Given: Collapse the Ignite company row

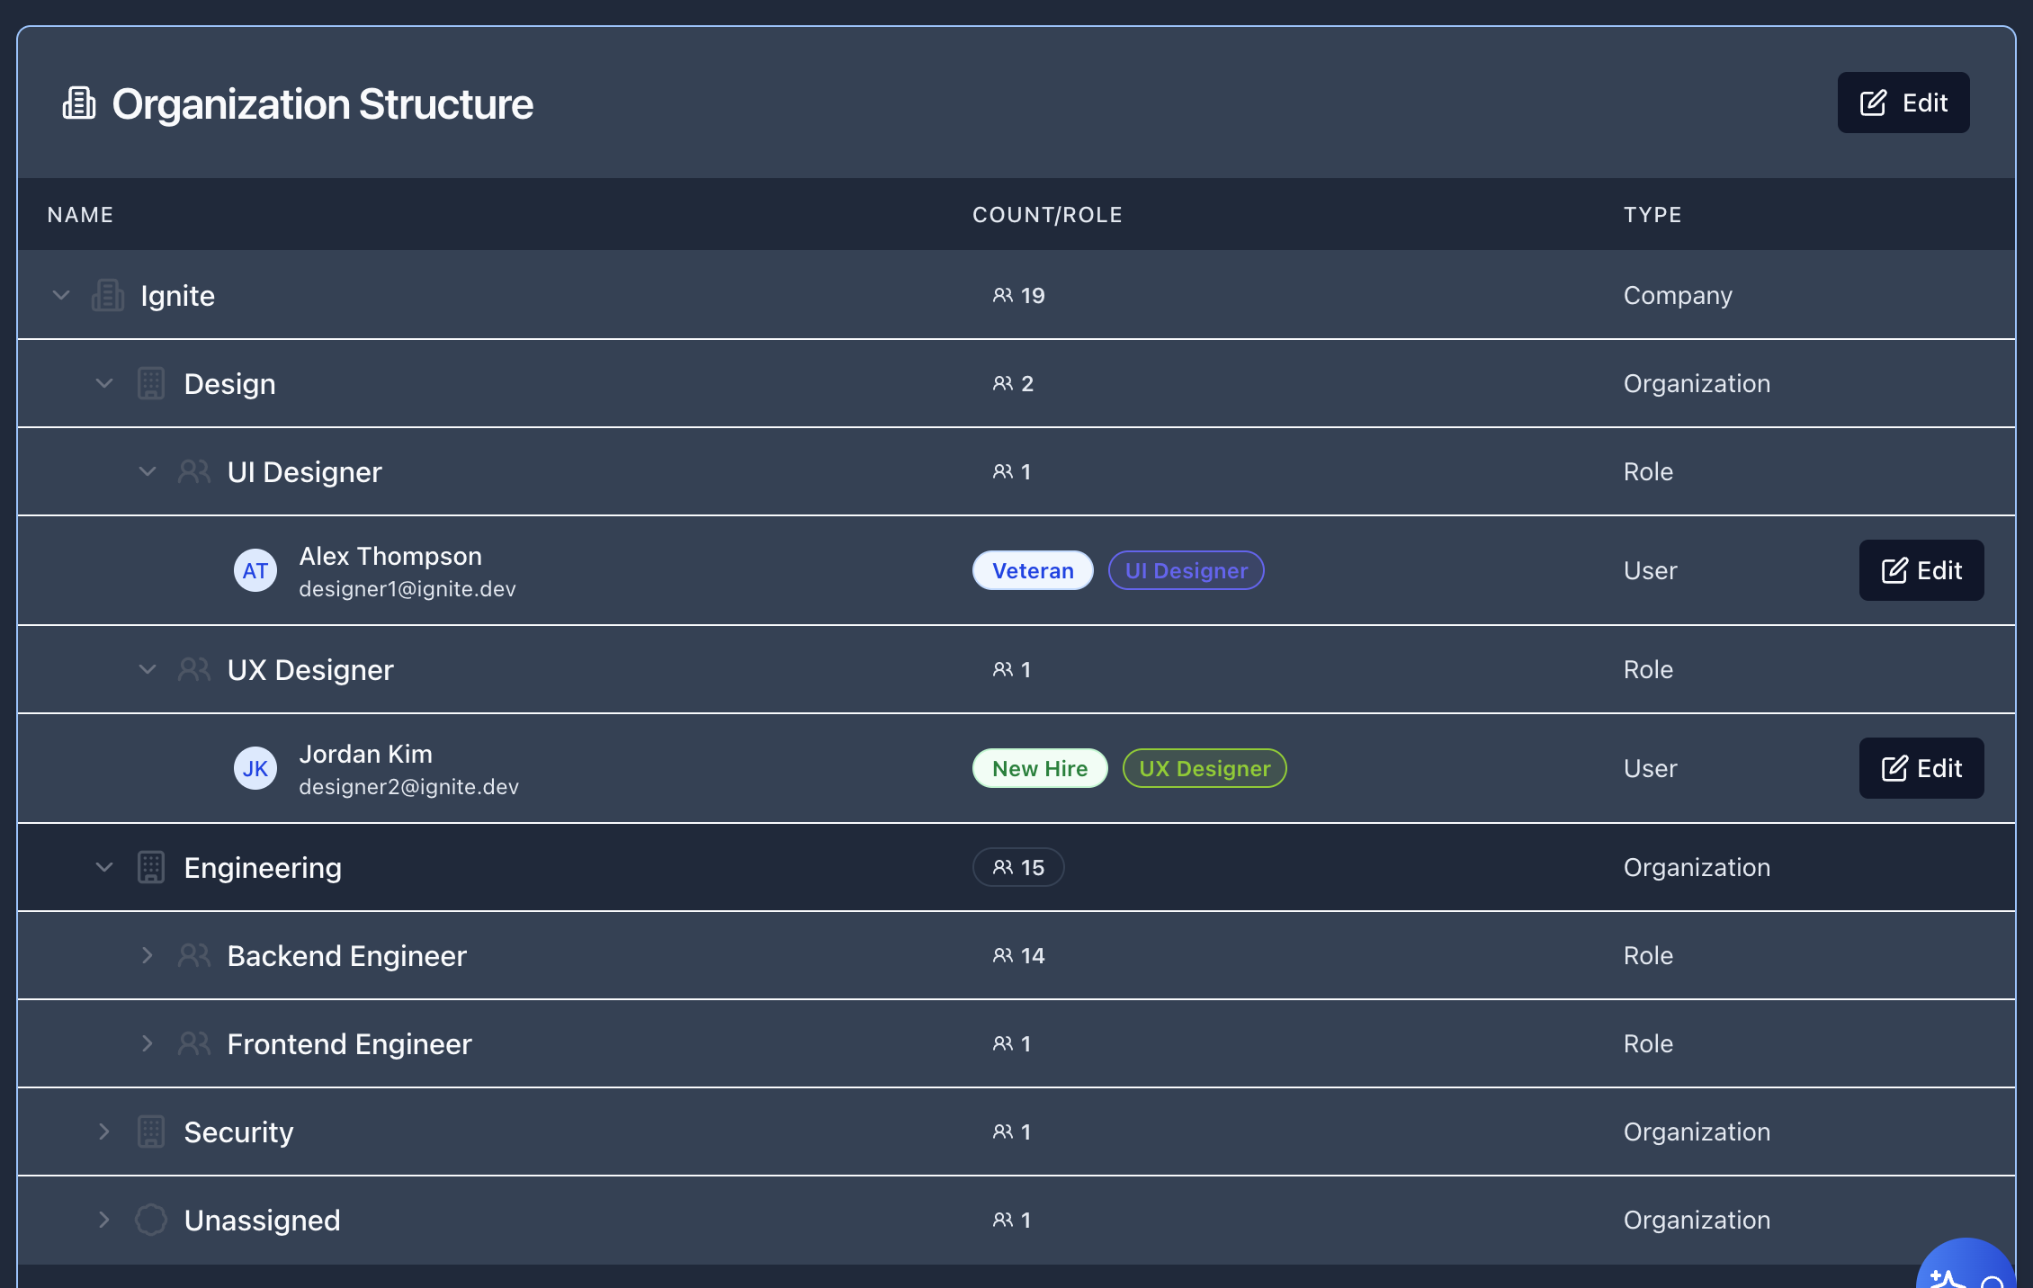Looking at the screenshot, I should [61, 295].
